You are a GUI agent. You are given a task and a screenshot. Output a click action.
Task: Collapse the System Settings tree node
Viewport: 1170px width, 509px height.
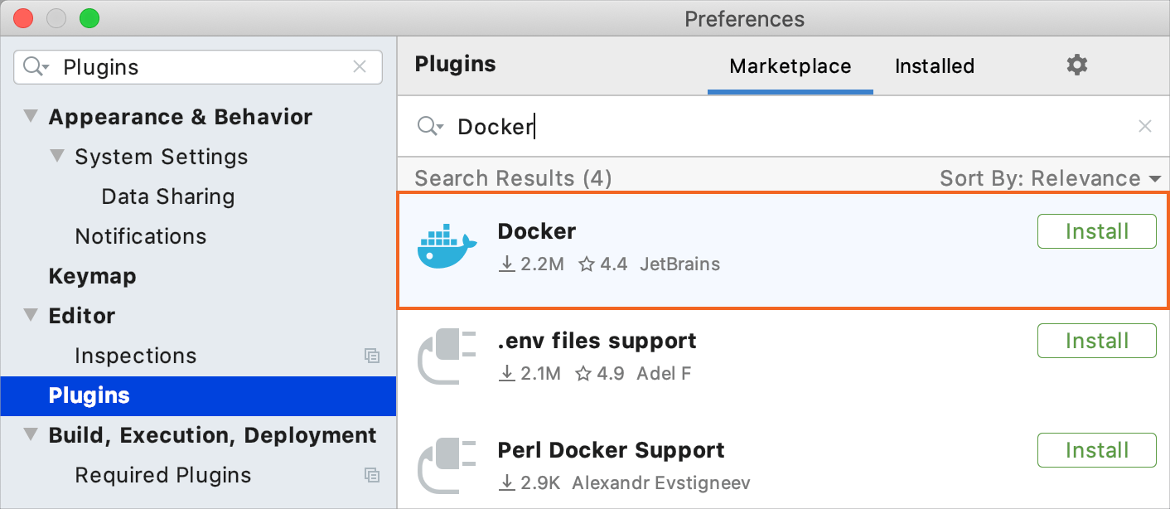(57, 157)
